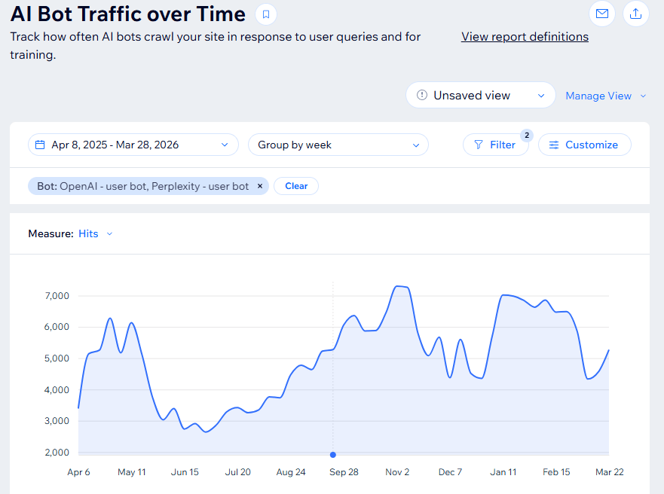Bookmark this report using the flag icon
Viewport: 664px width, 494px height.
click(x=268, y=14)
